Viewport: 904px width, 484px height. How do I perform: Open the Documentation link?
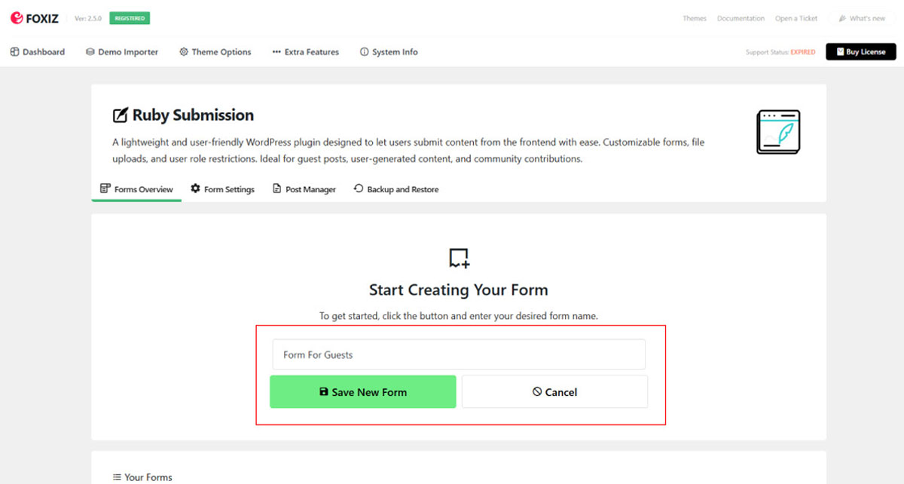[741, 18]
